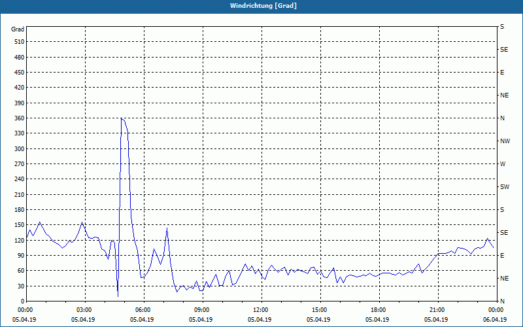523x327 pixels.
Task: Click the Grad unit label on left axis
Action: tap(18, 29)
